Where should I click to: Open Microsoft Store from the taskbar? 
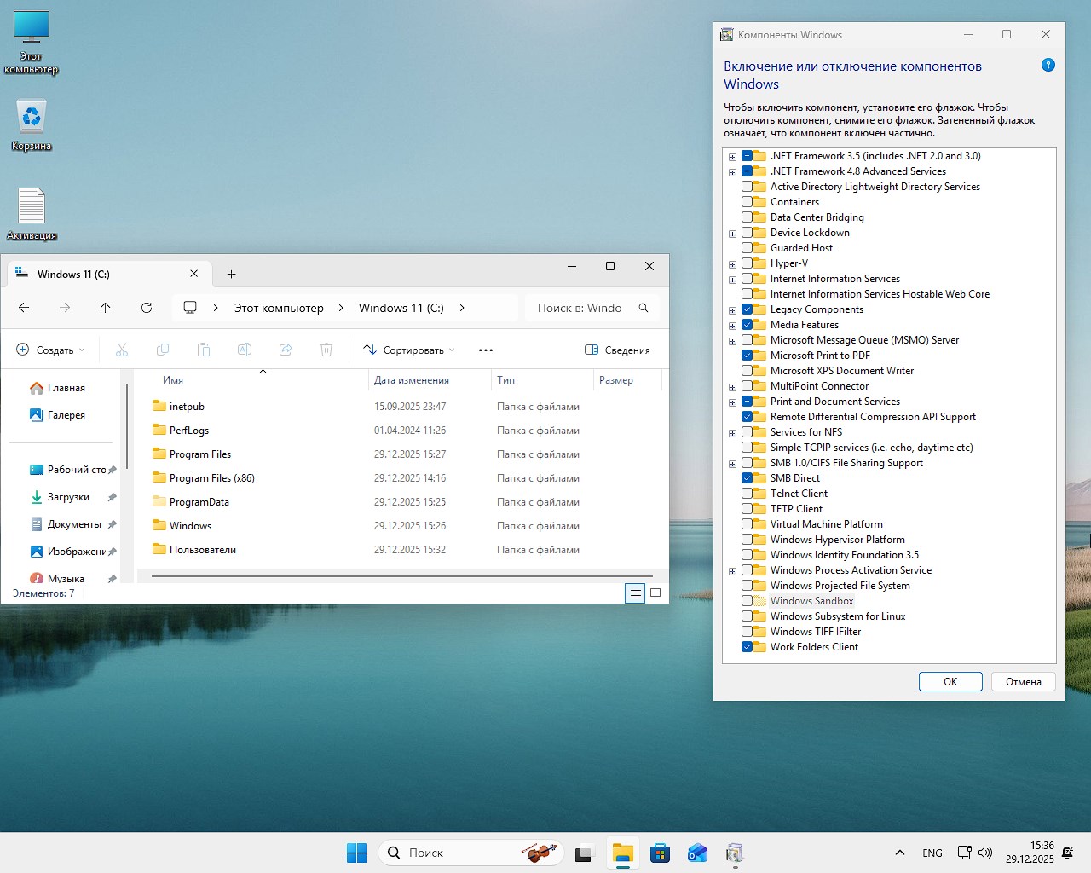660,853
